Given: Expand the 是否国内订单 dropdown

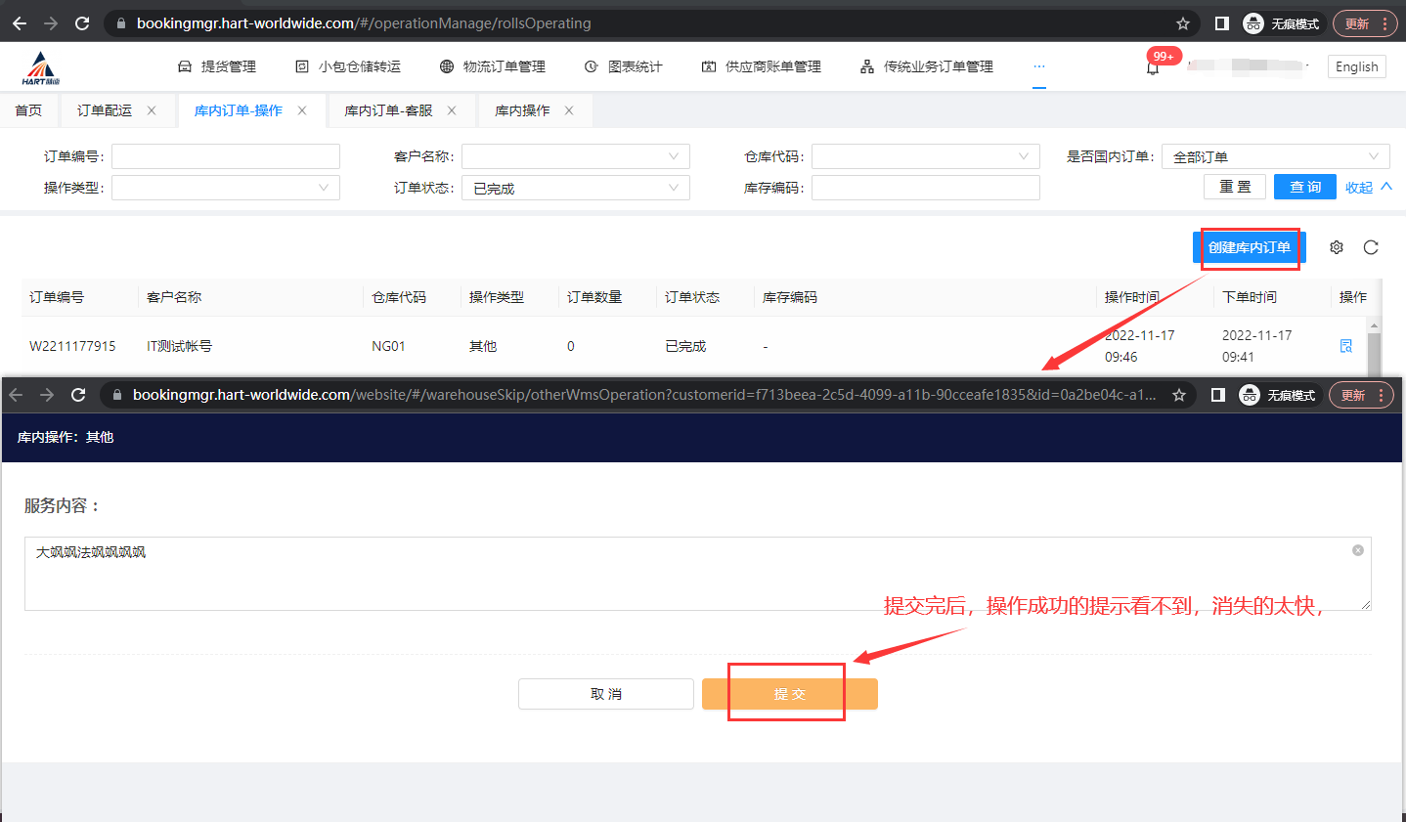Looking at the screenshot, I should point(1275,156).
